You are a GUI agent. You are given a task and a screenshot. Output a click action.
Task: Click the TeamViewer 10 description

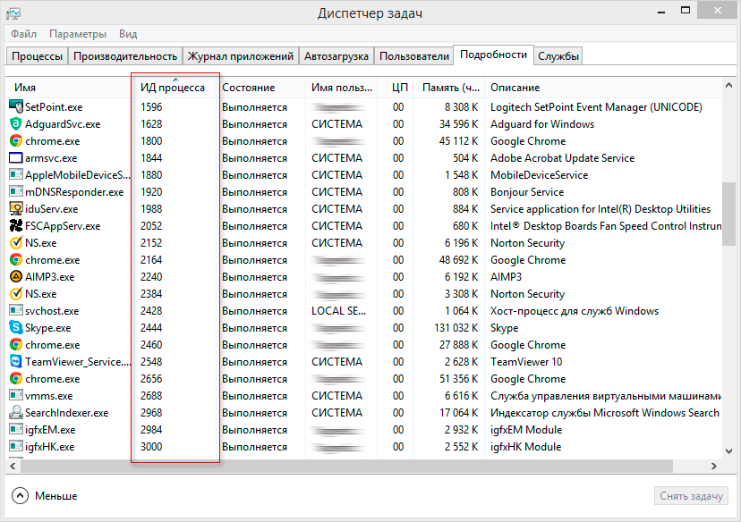point(526,361)
